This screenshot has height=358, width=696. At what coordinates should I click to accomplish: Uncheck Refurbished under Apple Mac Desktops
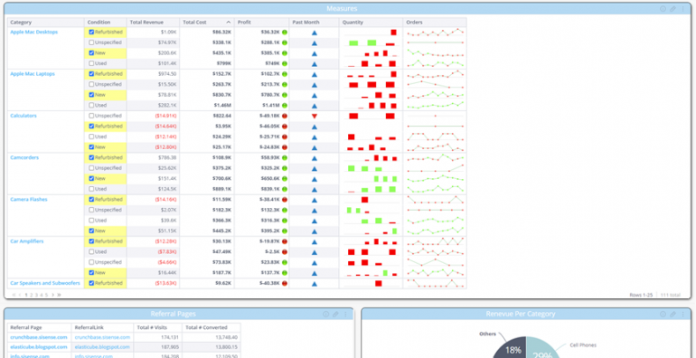[91, 32]
